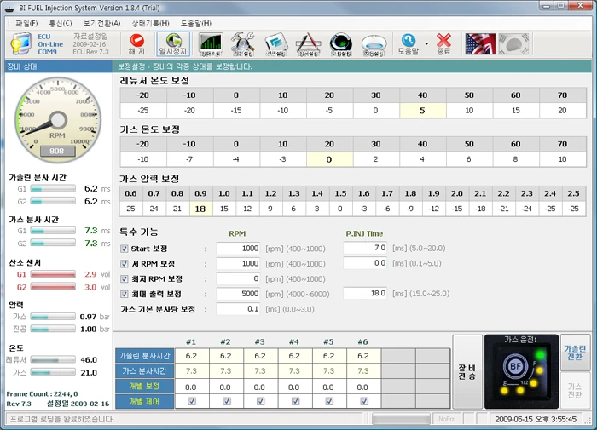Viewport: 597px width, 430px height.
Task: Click the NoErr status bar indicator
Action: [x=446, y=419]
